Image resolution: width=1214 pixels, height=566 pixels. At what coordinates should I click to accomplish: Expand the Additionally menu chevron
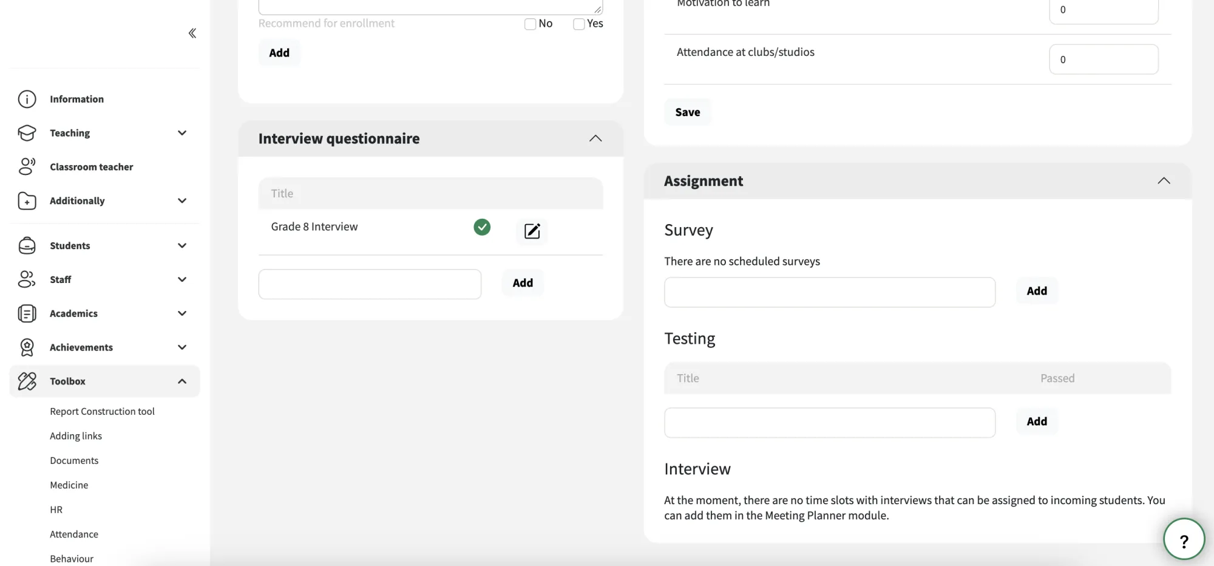182,201
